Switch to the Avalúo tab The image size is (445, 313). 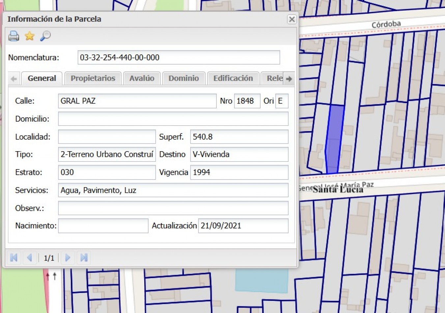click(142, 78)
